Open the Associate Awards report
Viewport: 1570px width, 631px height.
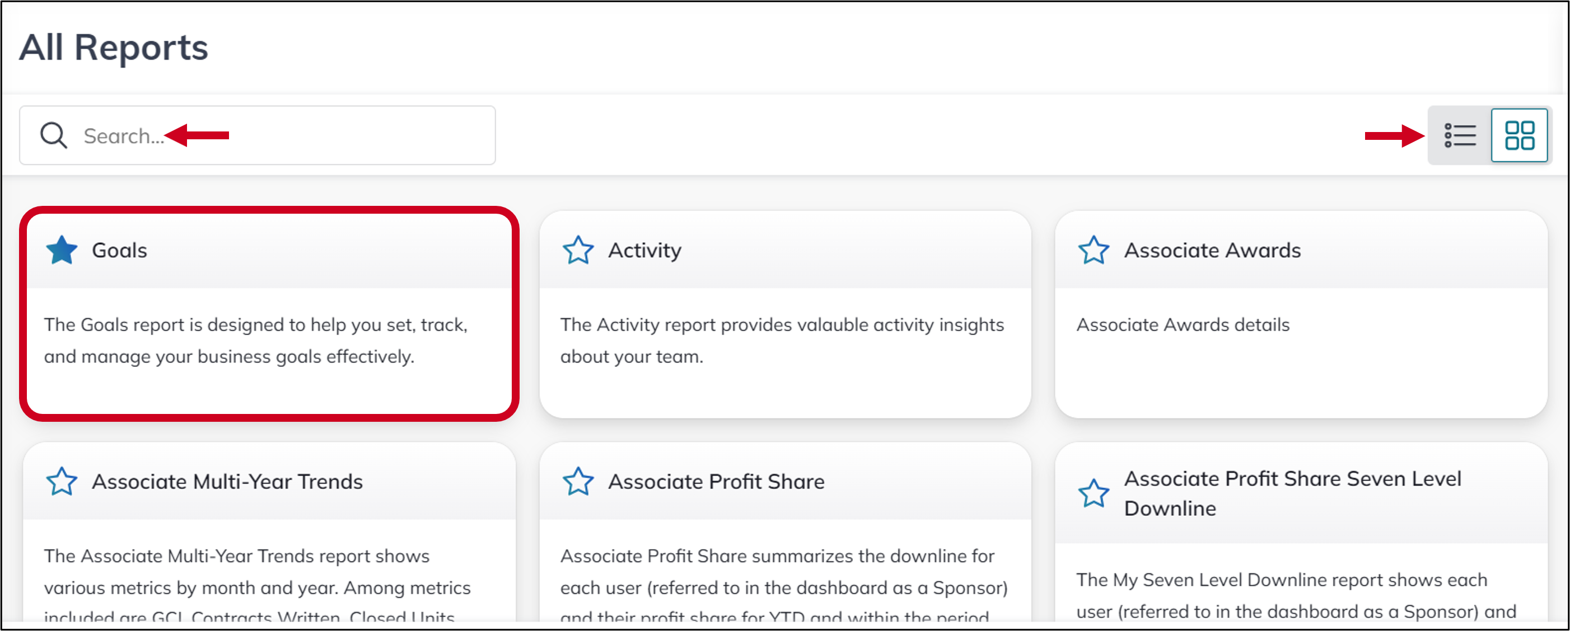pos(1212,250)
